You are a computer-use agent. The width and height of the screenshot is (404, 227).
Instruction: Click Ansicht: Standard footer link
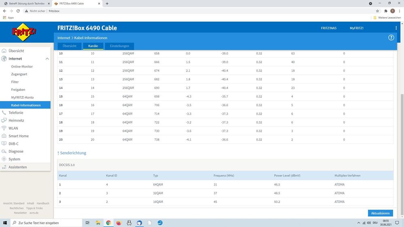(14, 203)
